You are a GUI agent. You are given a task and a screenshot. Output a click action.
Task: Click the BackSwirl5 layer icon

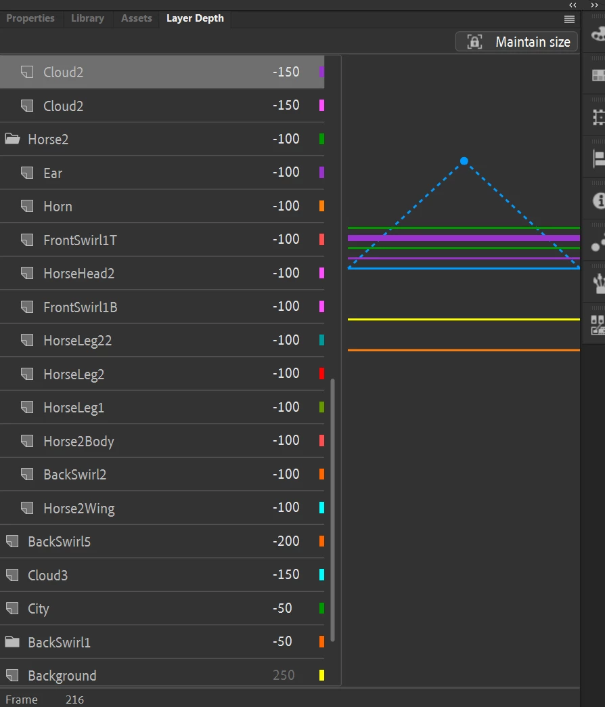[x=12, y=541]
